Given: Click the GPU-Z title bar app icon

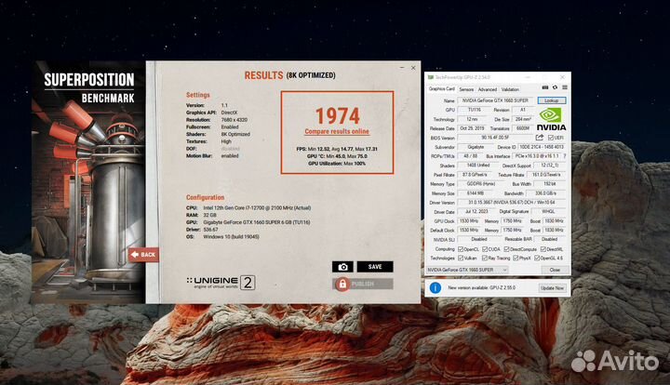Looking at the screenshot, I should [431, 77].
